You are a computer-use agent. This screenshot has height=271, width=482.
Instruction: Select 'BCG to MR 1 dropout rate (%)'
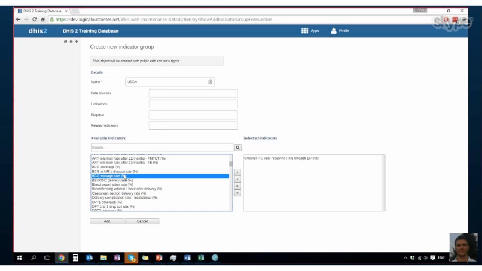115,172
